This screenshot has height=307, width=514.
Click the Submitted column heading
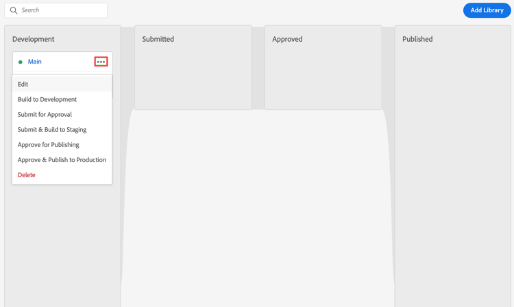(x=158, y=39)
